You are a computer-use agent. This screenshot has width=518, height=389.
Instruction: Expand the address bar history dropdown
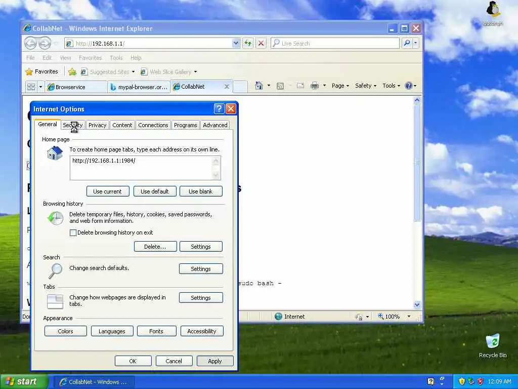pyautogui.click(x=236, y=43)
